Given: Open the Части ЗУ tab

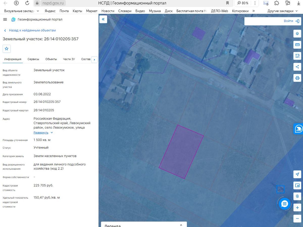Looking at the screenshot, I should [x=69, y=59].
